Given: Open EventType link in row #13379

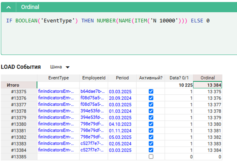Looking at the screenshot, I should tap(56, 117).
